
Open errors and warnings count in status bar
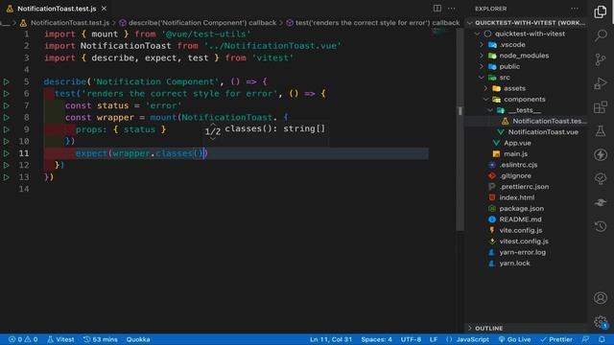click(x=23, y=339)
